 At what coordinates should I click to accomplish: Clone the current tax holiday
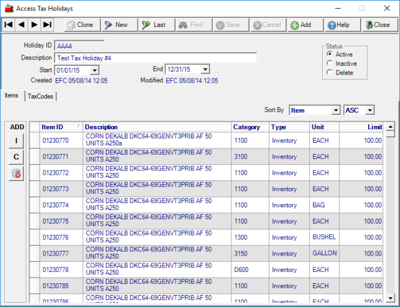(x=78, y=24)
